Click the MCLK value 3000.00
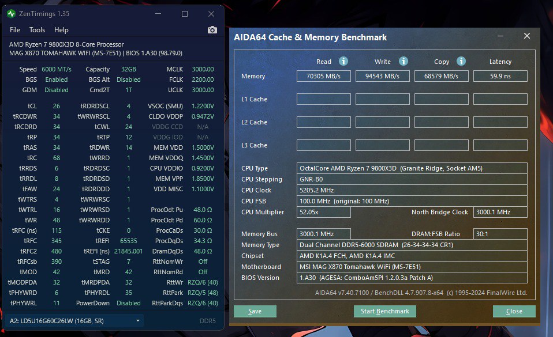The height and width of the screenshot is (337, 553). (203, 69)
